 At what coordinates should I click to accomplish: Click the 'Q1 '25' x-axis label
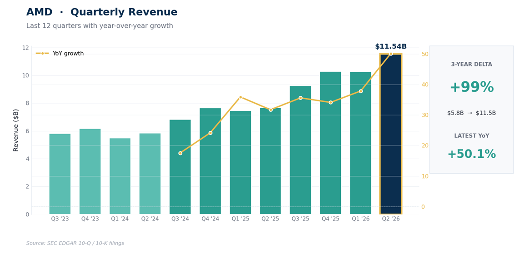point(240,219)
